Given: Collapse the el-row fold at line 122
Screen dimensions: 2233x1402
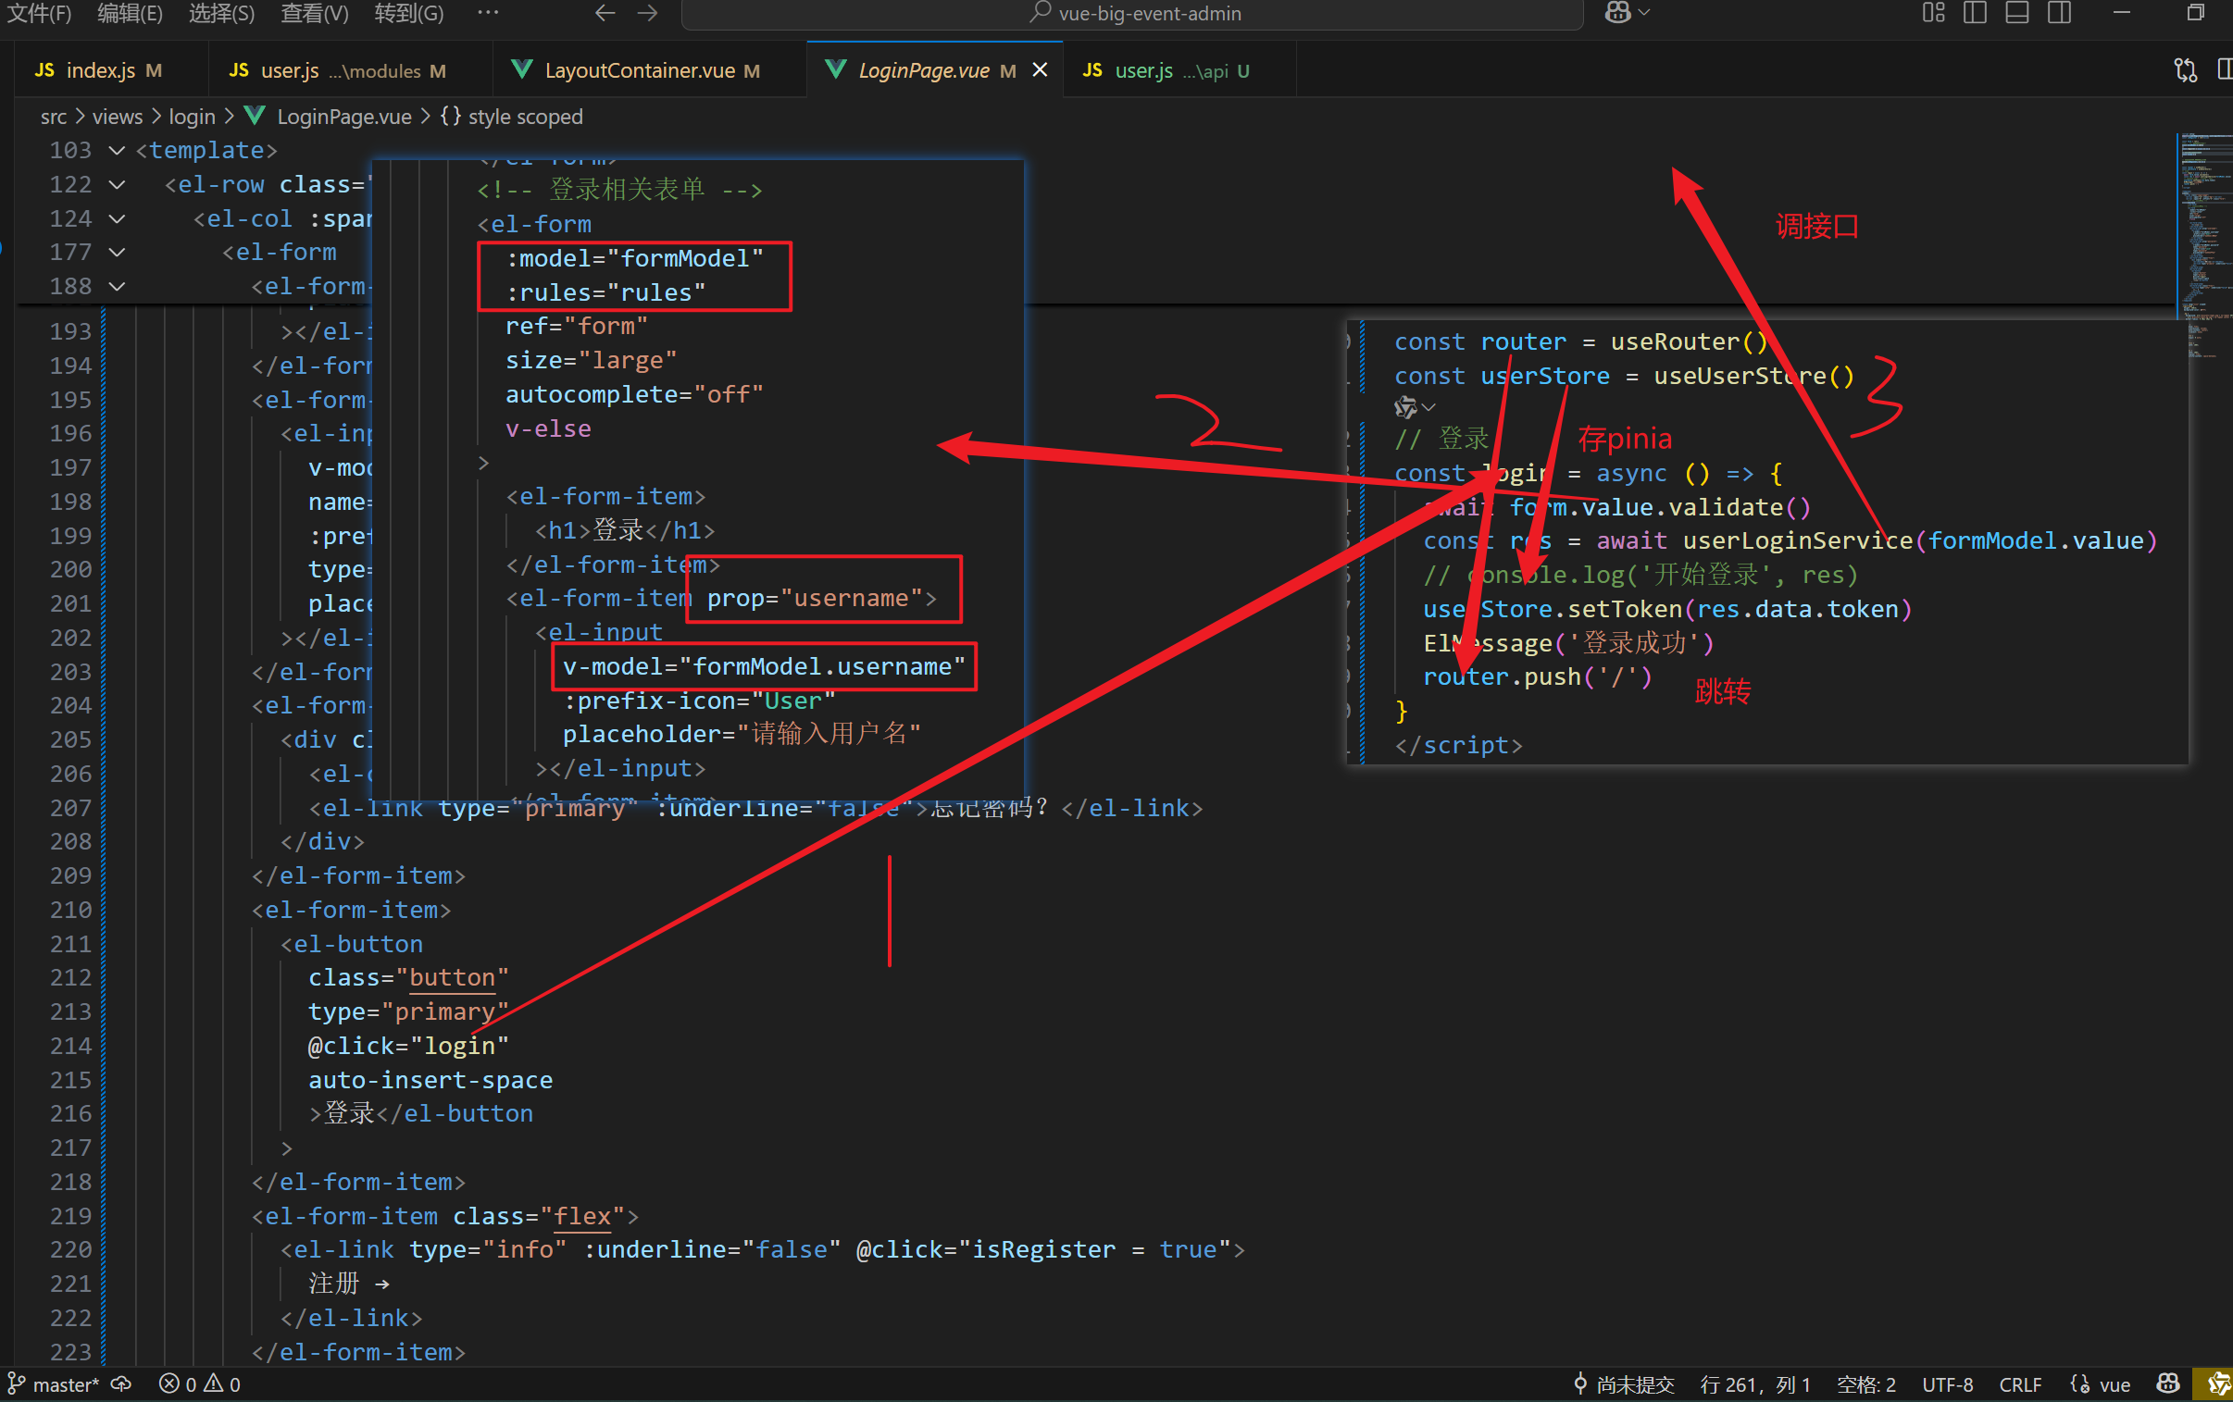Looking at the screenshot, I should [117, 184].
